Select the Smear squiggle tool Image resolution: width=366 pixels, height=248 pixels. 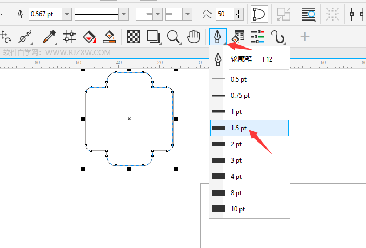coord(25,37)
